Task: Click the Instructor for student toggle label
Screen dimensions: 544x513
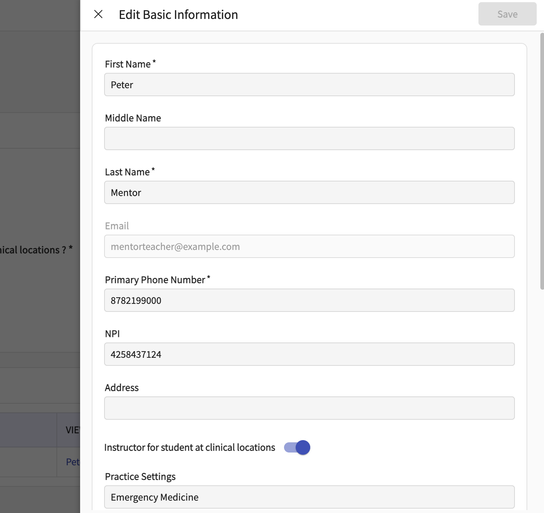Action: point(189,447)
